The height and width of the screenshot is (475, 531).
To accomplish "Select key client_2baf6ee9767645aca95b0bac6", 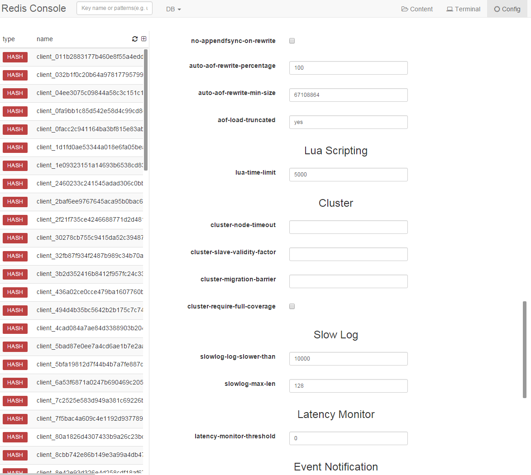I will [90, 202].
